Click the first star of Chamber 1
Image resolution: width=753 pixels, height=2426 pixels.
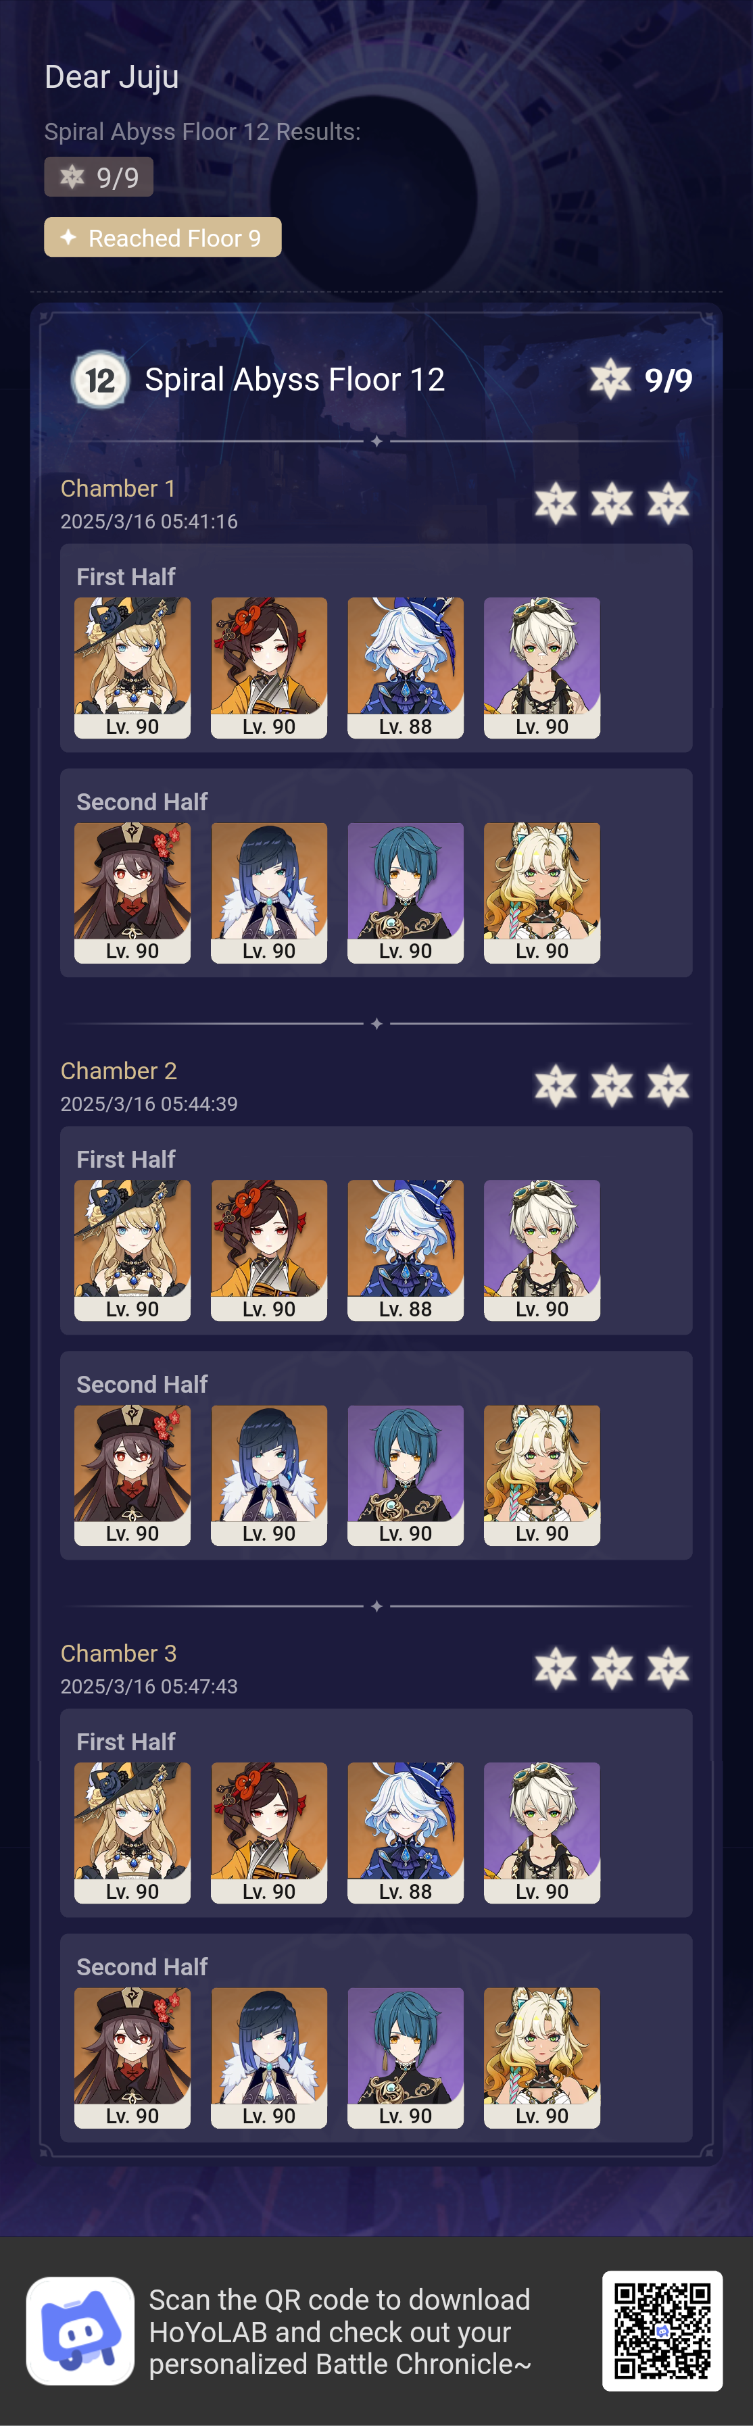coord(556,503)
